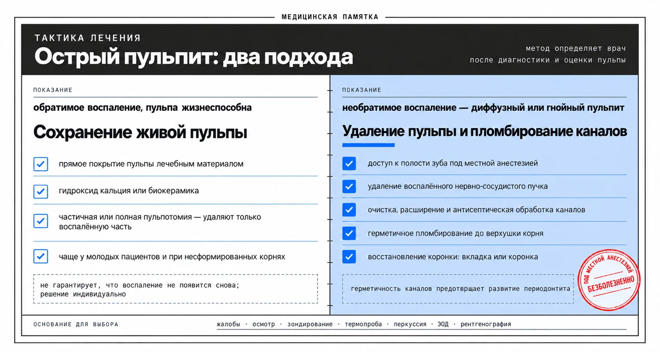Click the 'МЕДИЦИНСКАЯ ПАМЯТКА' caption
This screenshot has height=352, width=660.
330,17
